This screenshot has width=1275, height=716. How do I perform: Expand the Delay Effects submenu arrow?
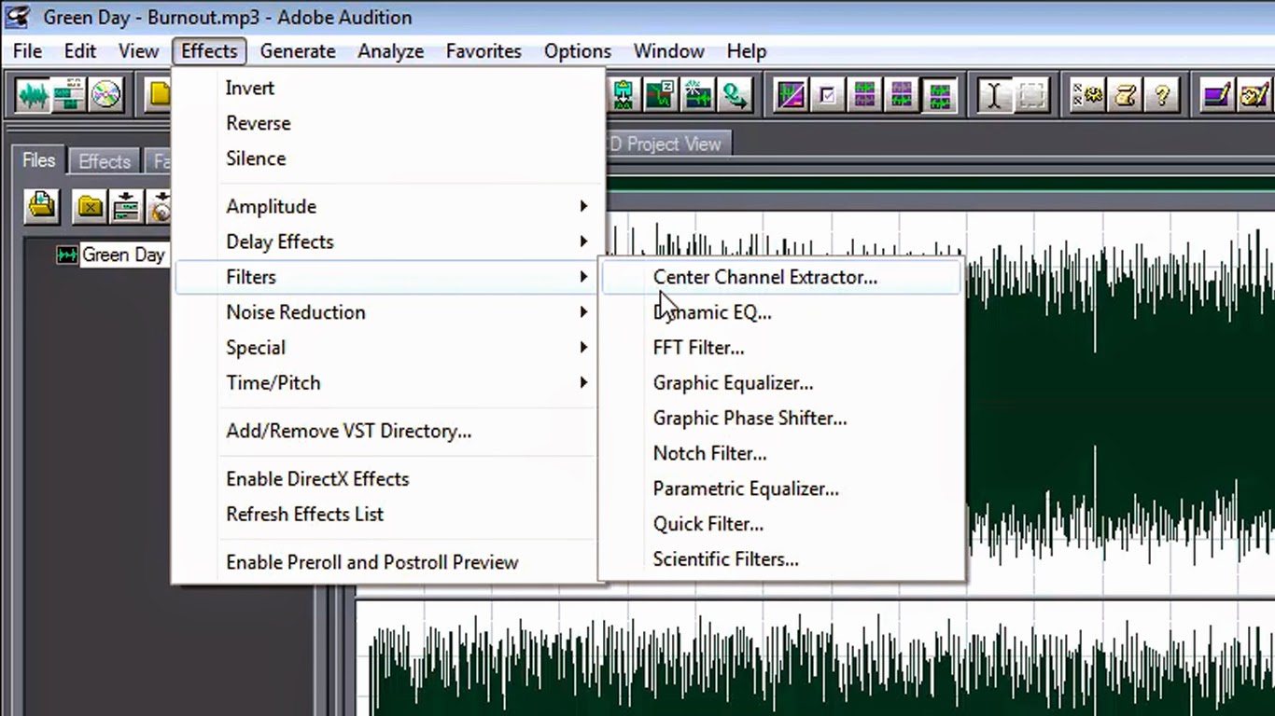pyautogui.click(x=583, y=241)
